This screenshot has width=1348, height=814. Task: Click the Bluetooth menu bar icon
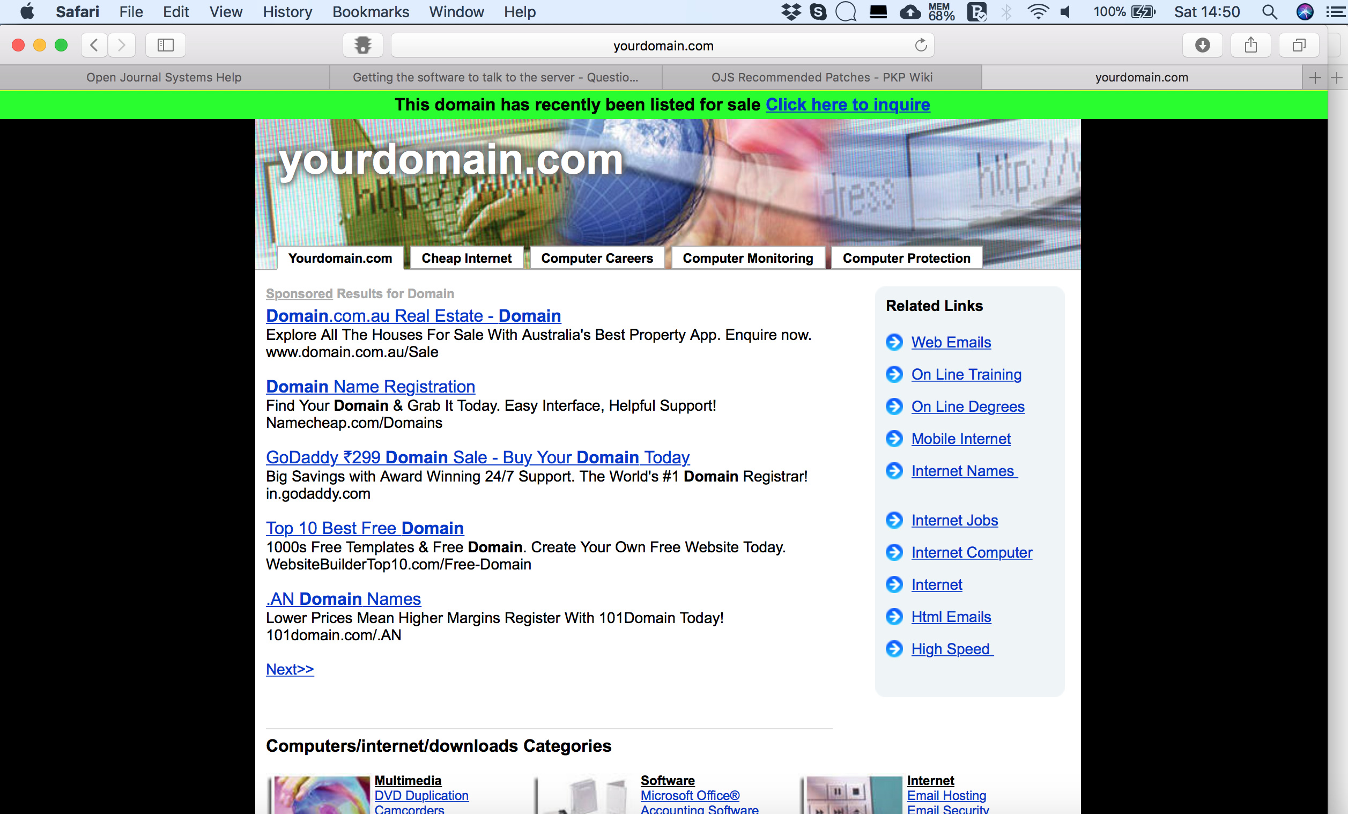click(1005, 11)
